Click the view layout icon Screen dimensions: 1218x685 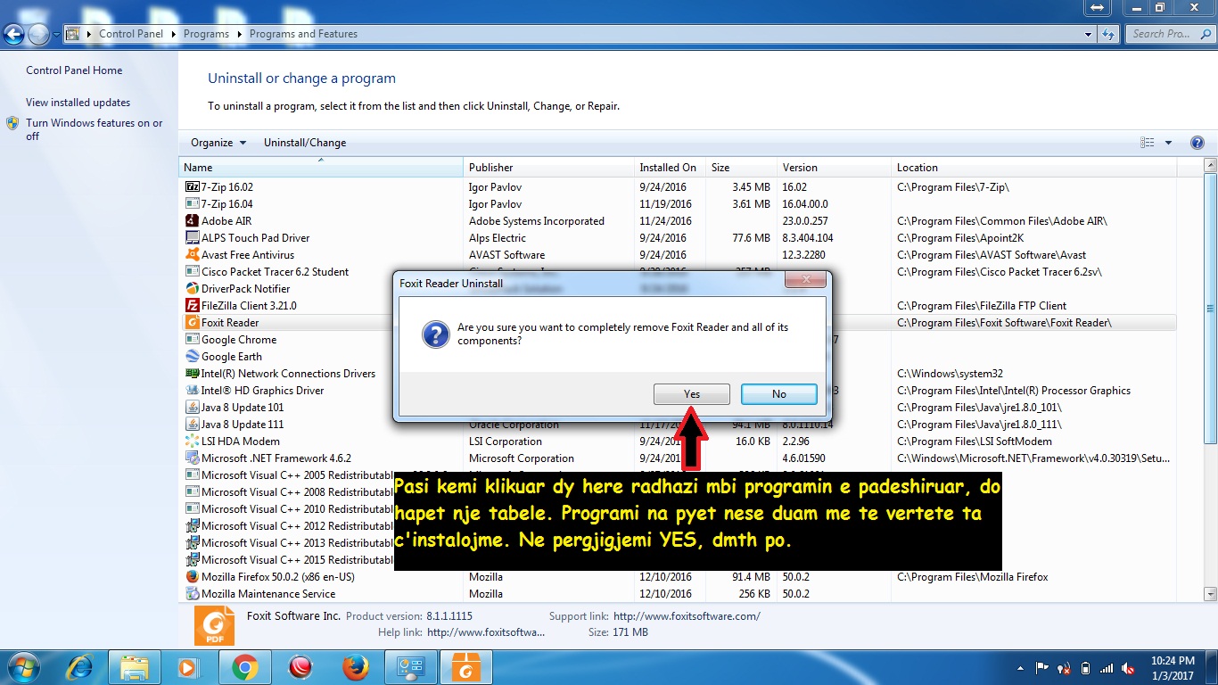point(1148,143)
